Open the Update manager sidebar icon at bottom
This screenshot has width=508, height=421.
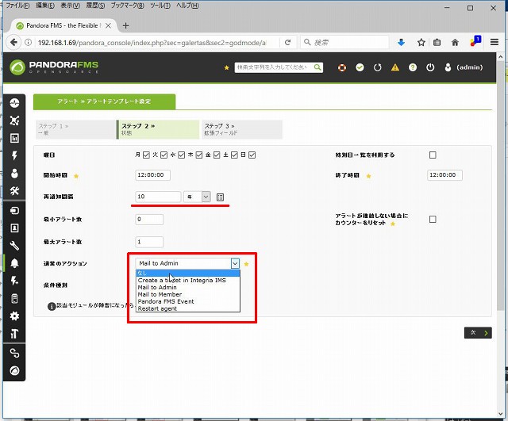click(14, 370)
